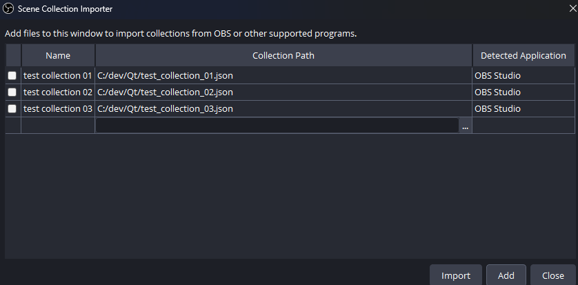
Task: Click the Add button
Action: [x=506, y=275]
